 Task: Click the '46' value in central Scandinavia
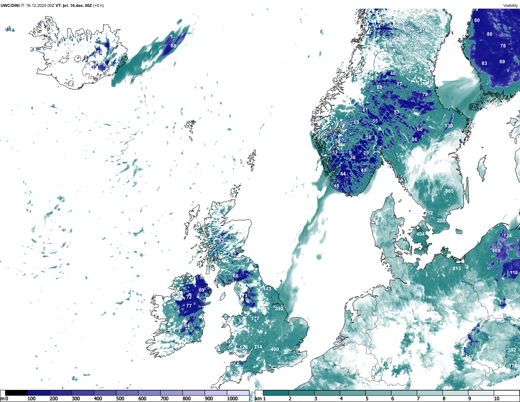[x=392, y=74]
